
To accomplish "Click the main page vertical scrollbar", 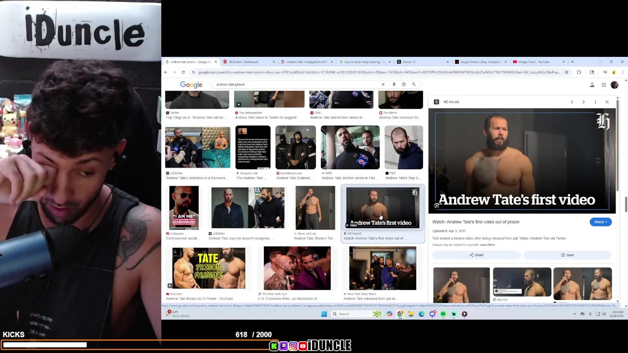I will tap(626, 203).
